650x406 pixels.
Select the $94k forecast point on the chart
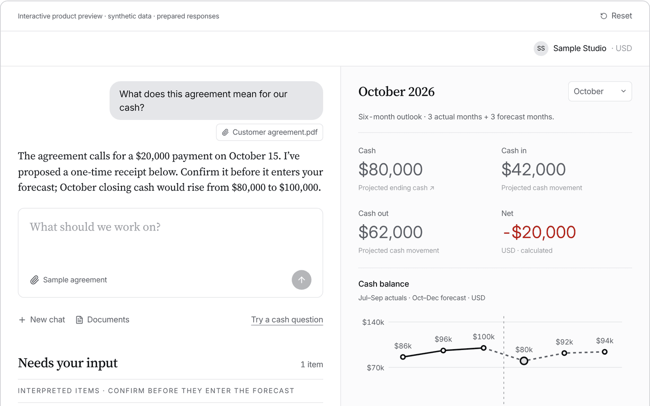(604, 352)
